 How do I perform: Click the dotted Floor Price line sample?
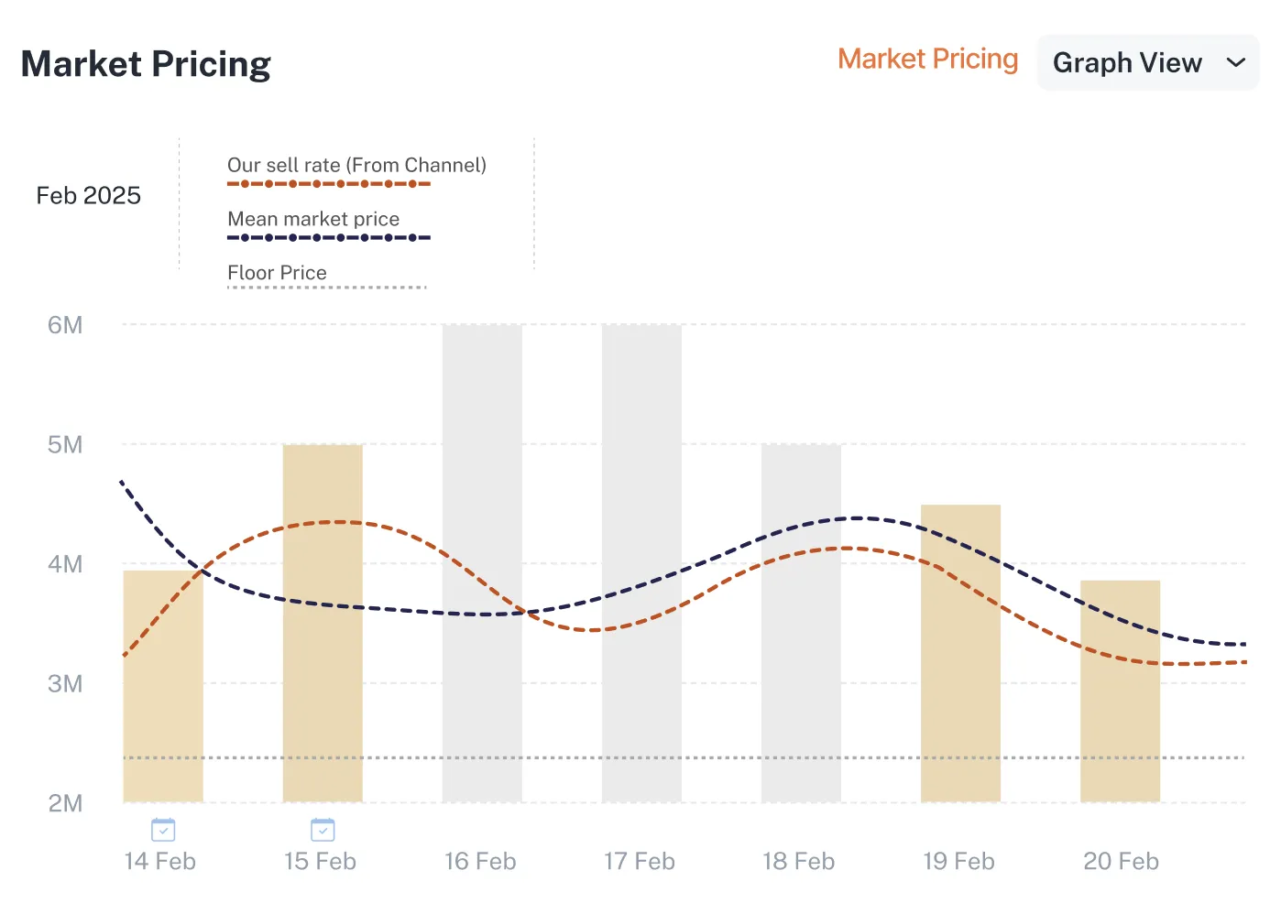(326, 286)
